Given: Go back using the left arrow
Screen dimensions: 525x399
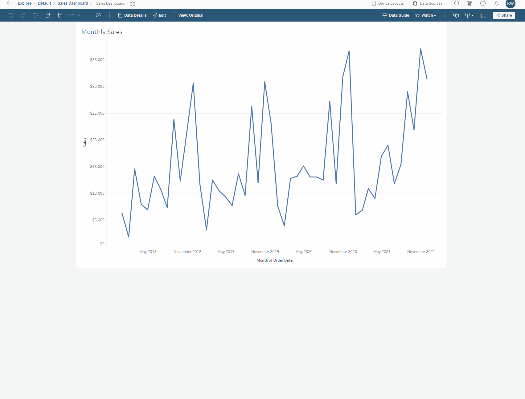Looking at the screenshot, I should click(10, 3).
